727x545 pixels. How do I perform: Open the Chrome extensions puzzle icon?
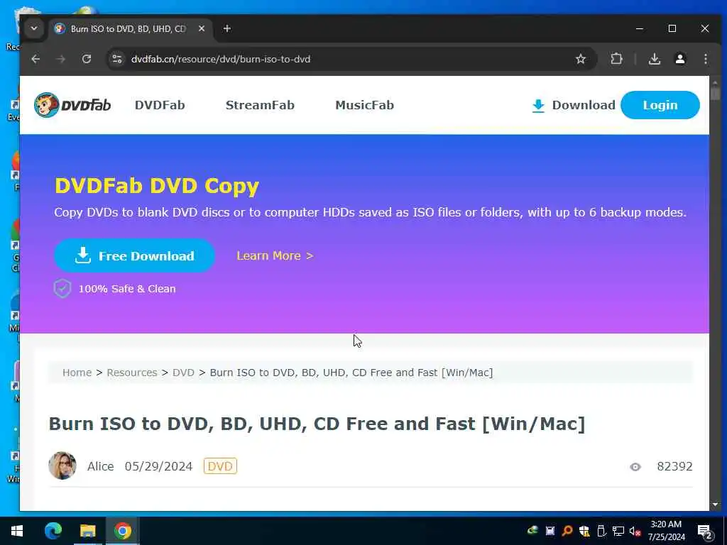tap(617, 59)
